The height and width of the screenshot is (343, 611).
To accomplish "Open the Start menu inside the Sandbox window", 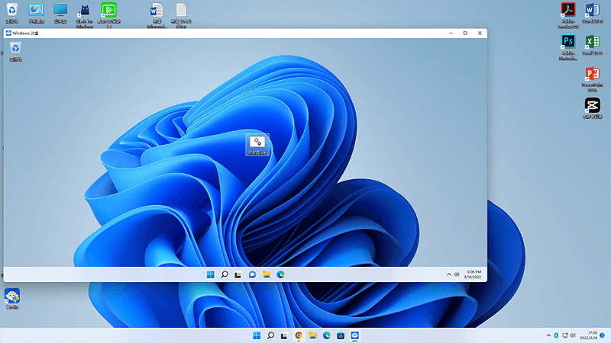I will point(211,274).
